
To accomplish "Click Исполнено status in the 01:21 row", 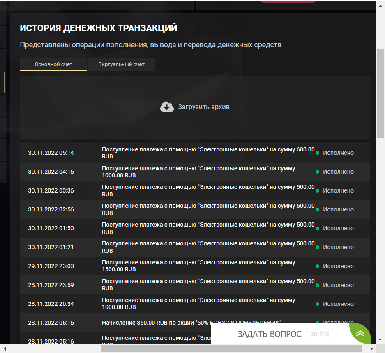I will pos(338,247).
